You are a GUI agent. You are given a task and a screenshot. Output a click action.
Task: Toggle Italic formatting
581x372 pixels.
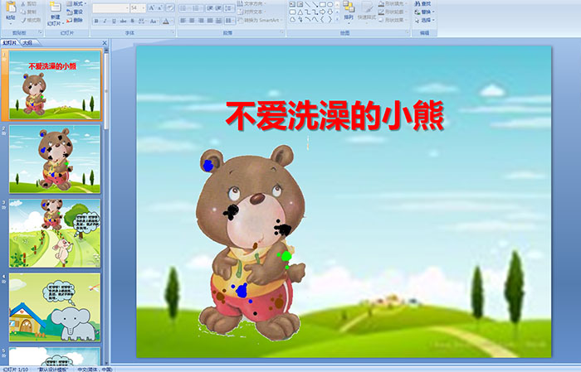tap(105, 21)
